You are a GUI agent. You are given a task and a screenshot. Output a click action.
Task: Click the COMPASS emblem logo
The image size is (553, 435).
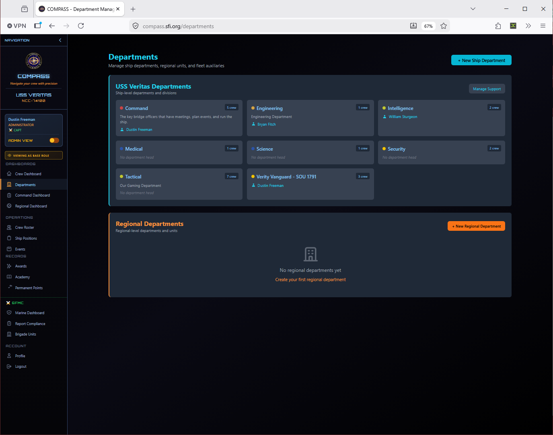pyautogui.click(x=34, y=61)
